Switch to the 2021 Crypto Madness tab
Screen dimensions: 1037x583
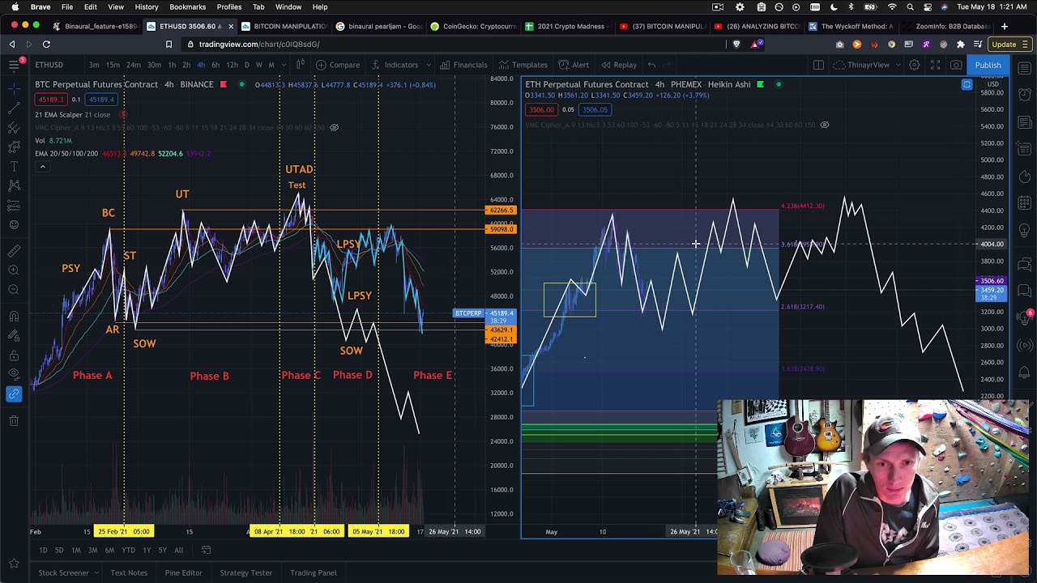coord(567,26)
